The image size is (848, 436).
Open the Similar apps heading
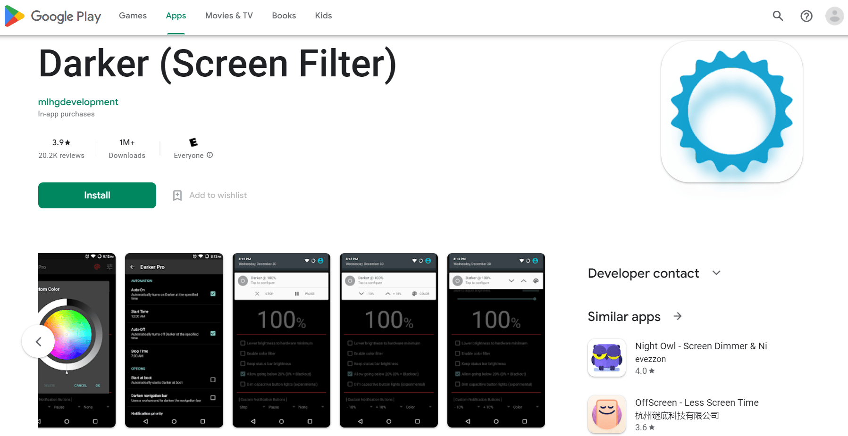click(624, 317)
